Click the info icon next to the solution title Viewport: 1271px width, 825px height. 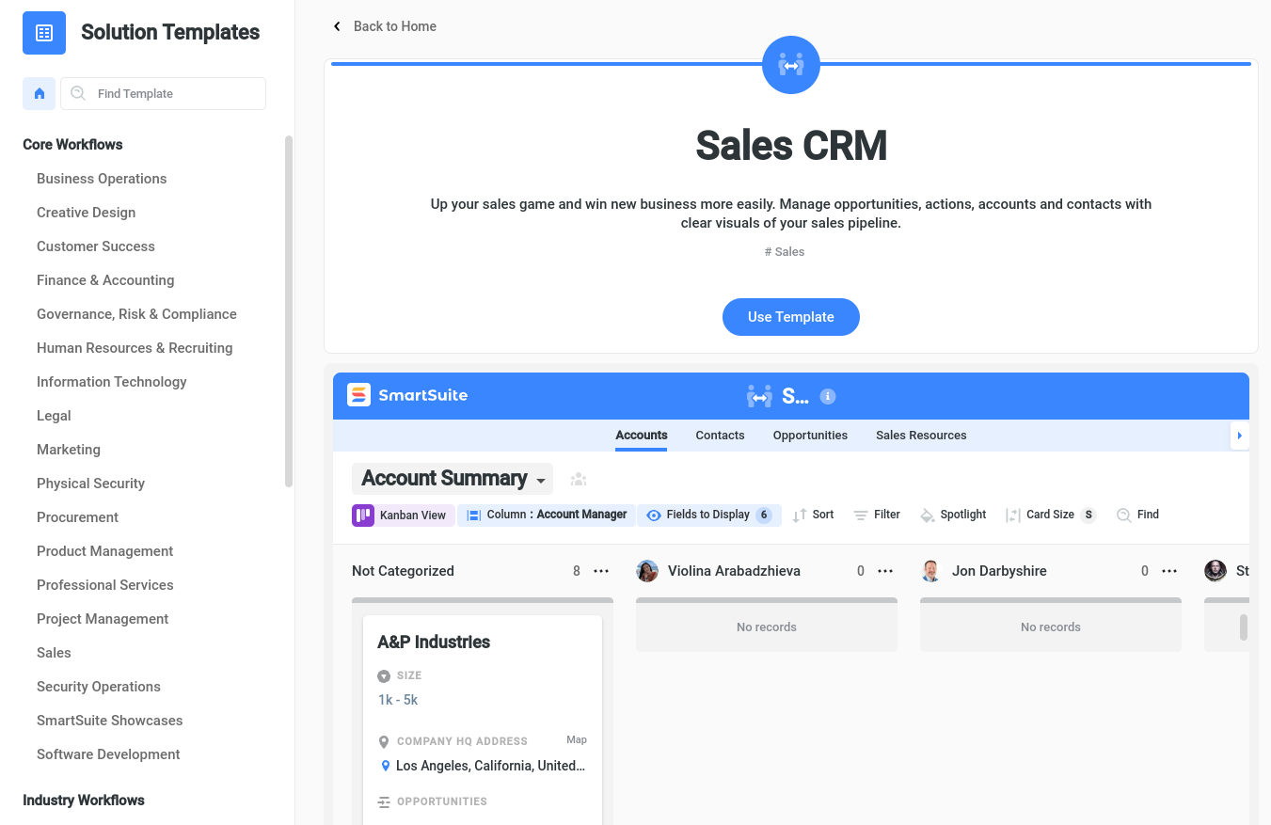point(828,396)
